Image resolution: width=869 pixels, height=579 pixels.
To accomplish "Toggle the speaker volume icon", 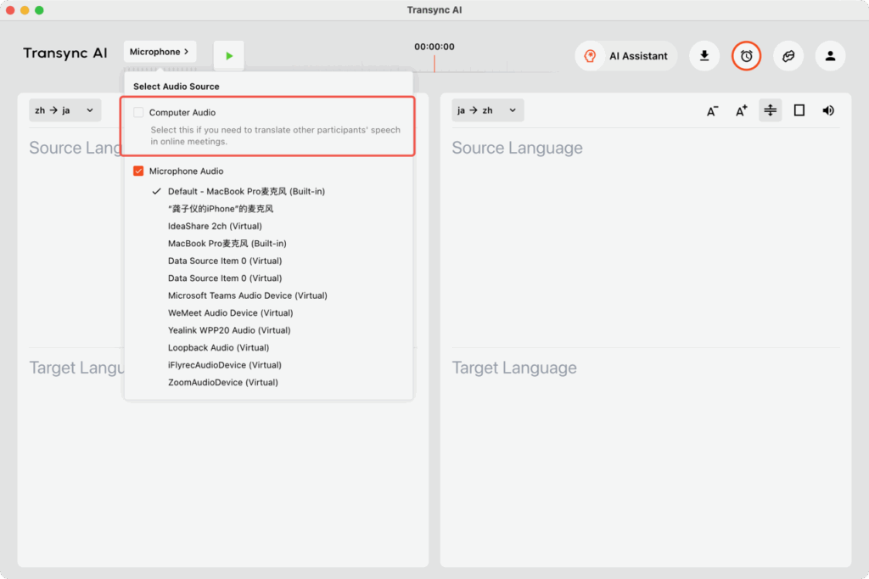I will pyautogui.click(x=828, y=110).
